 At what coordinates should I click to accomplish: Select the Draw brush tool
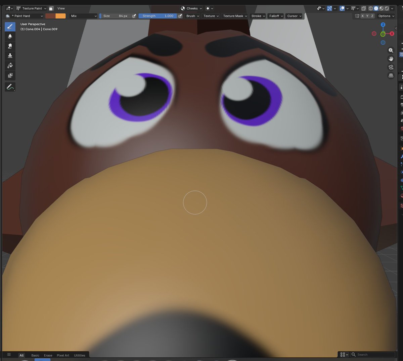[x=10, y=26]
